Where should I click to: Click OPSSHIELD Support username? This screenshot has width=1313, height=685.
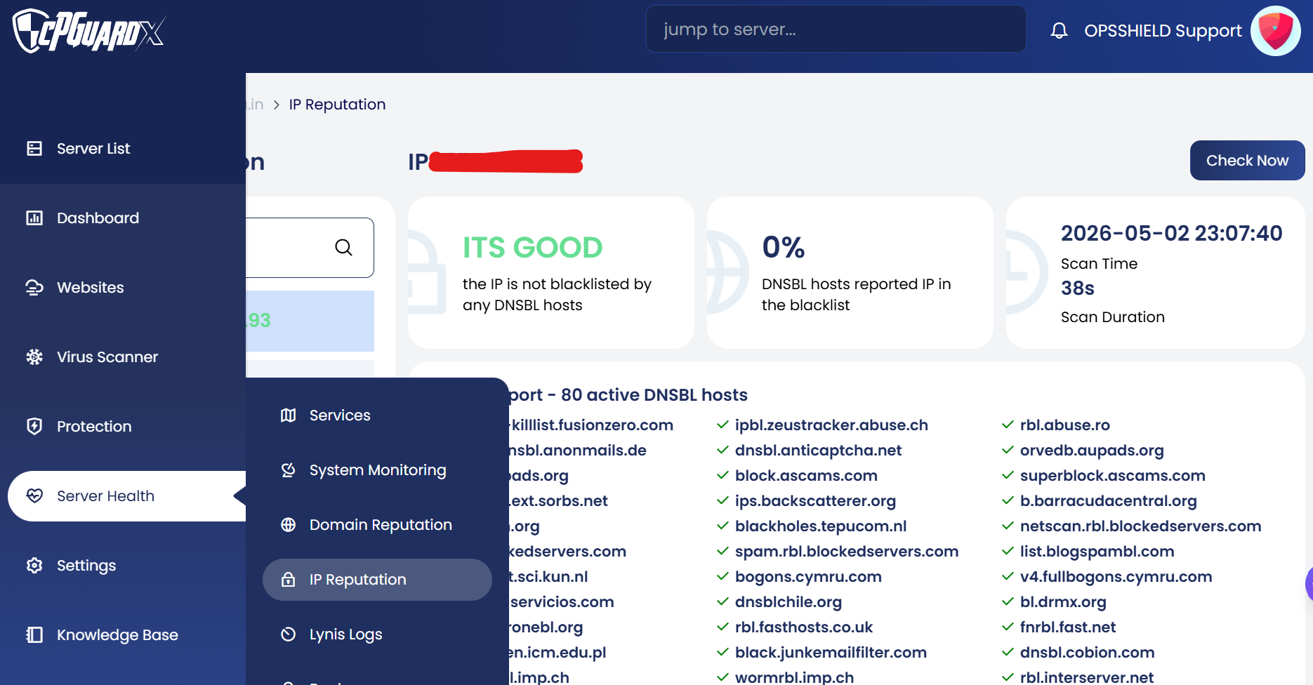1163,30
